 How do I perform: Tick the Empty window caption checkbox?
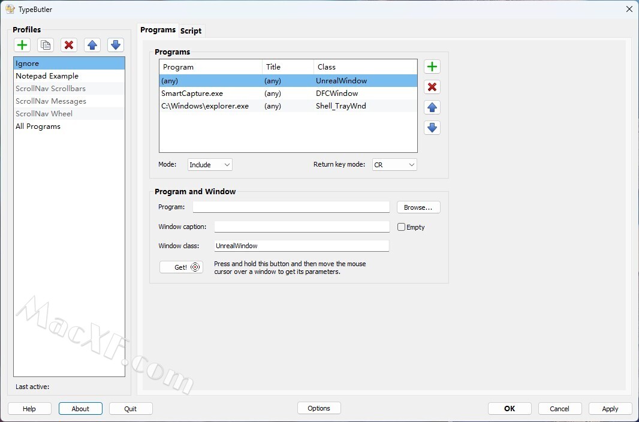point(402,227)
